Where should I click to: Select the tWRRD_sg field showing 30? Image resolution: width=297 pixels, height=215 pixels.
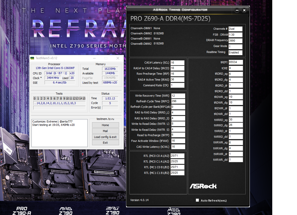pos(236,120)
